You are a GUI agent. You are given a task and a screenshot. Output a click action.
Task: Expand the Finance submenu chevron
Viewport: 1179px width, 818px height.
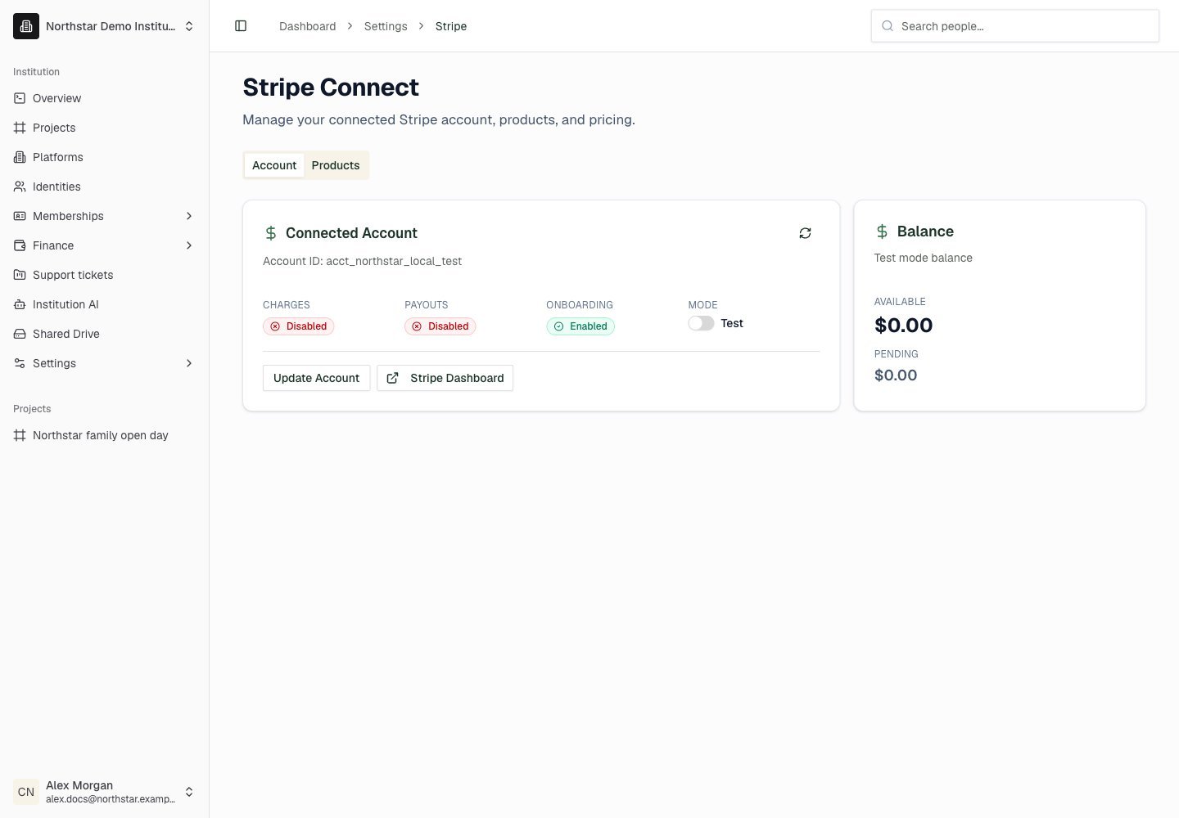(189, 245)
